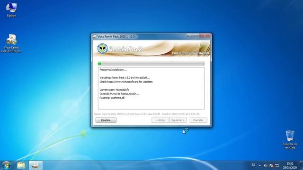This screenshot has width=303, height=170.
Task: Open File Explorer from the taskbar
Action: [x=21, y=165]
